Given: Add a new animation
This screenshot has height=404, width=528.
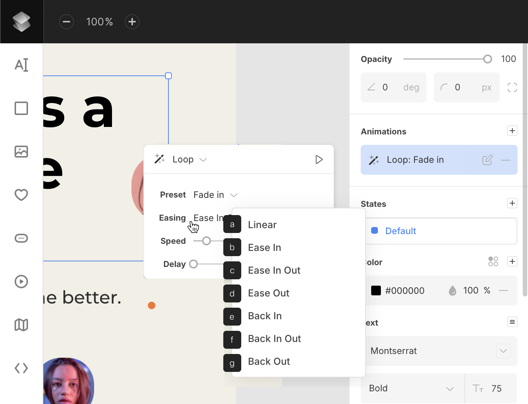Looking at the screenshot, I should [x=512, y=131].
